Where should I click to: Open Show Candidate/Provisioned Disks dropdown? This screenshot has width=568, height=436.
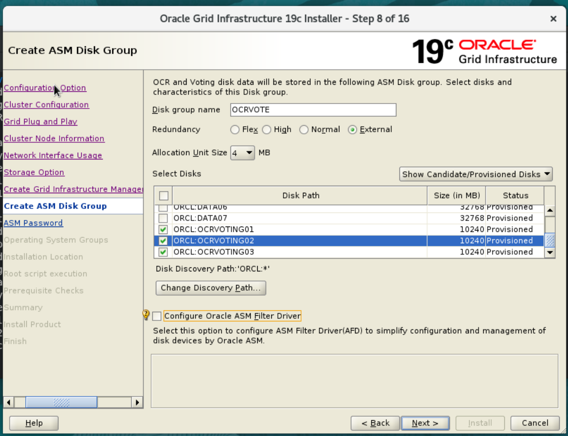coord(476,174)
